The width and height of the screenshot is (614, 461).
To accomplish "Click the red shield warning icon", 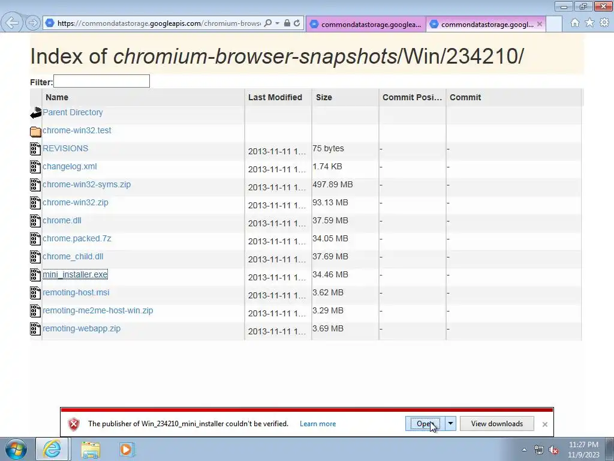I will (74, 424).
